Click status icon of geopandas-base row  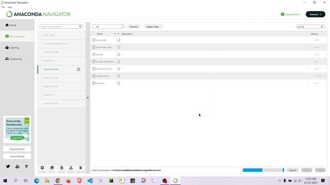click(119, 47)
